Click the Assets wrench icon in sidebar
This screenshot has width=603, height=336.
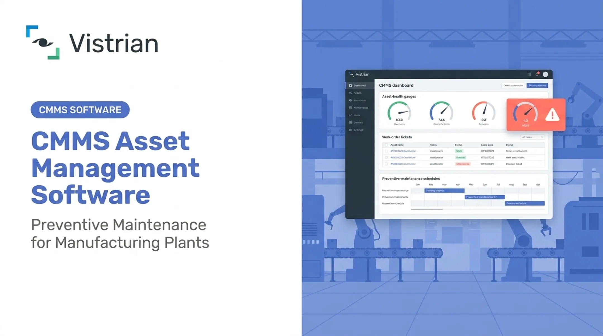click(350, 93)
